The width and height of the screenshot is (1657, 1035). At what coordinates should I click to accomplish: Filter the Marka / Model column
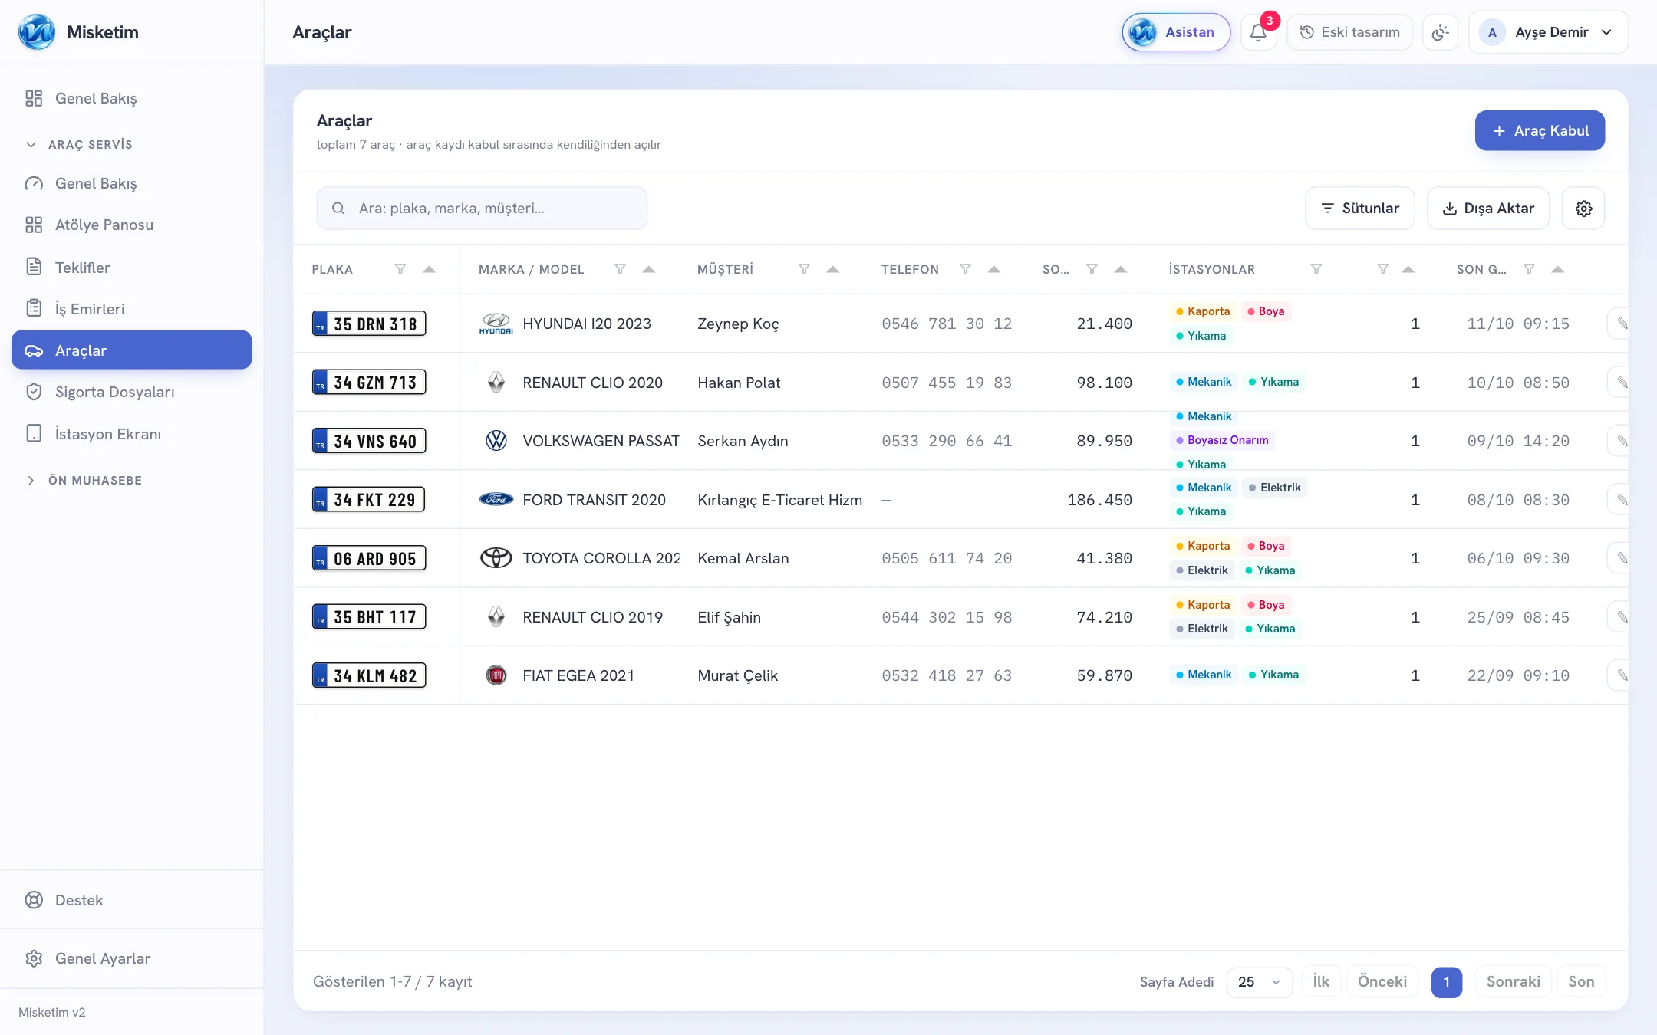[x=620, y=269]
